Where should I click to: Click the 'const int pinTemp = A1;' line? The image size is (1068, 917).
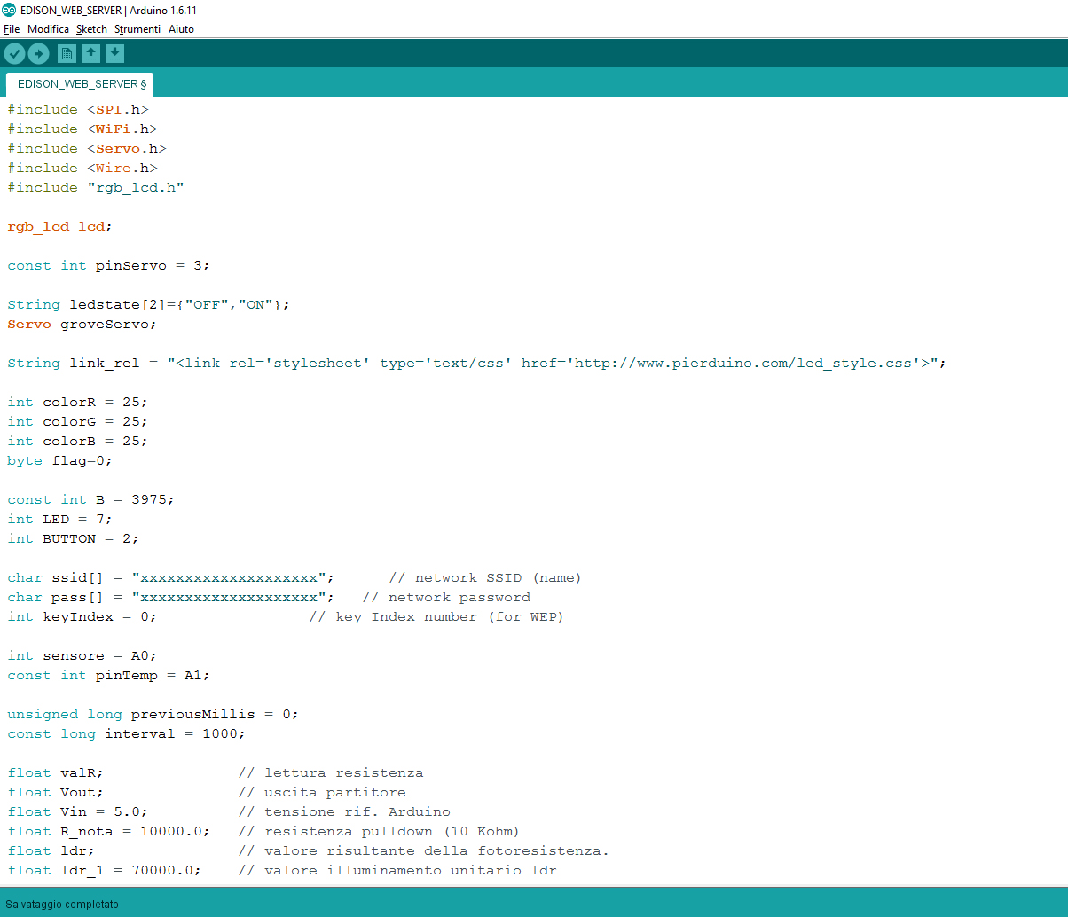(x=109, y=675)
